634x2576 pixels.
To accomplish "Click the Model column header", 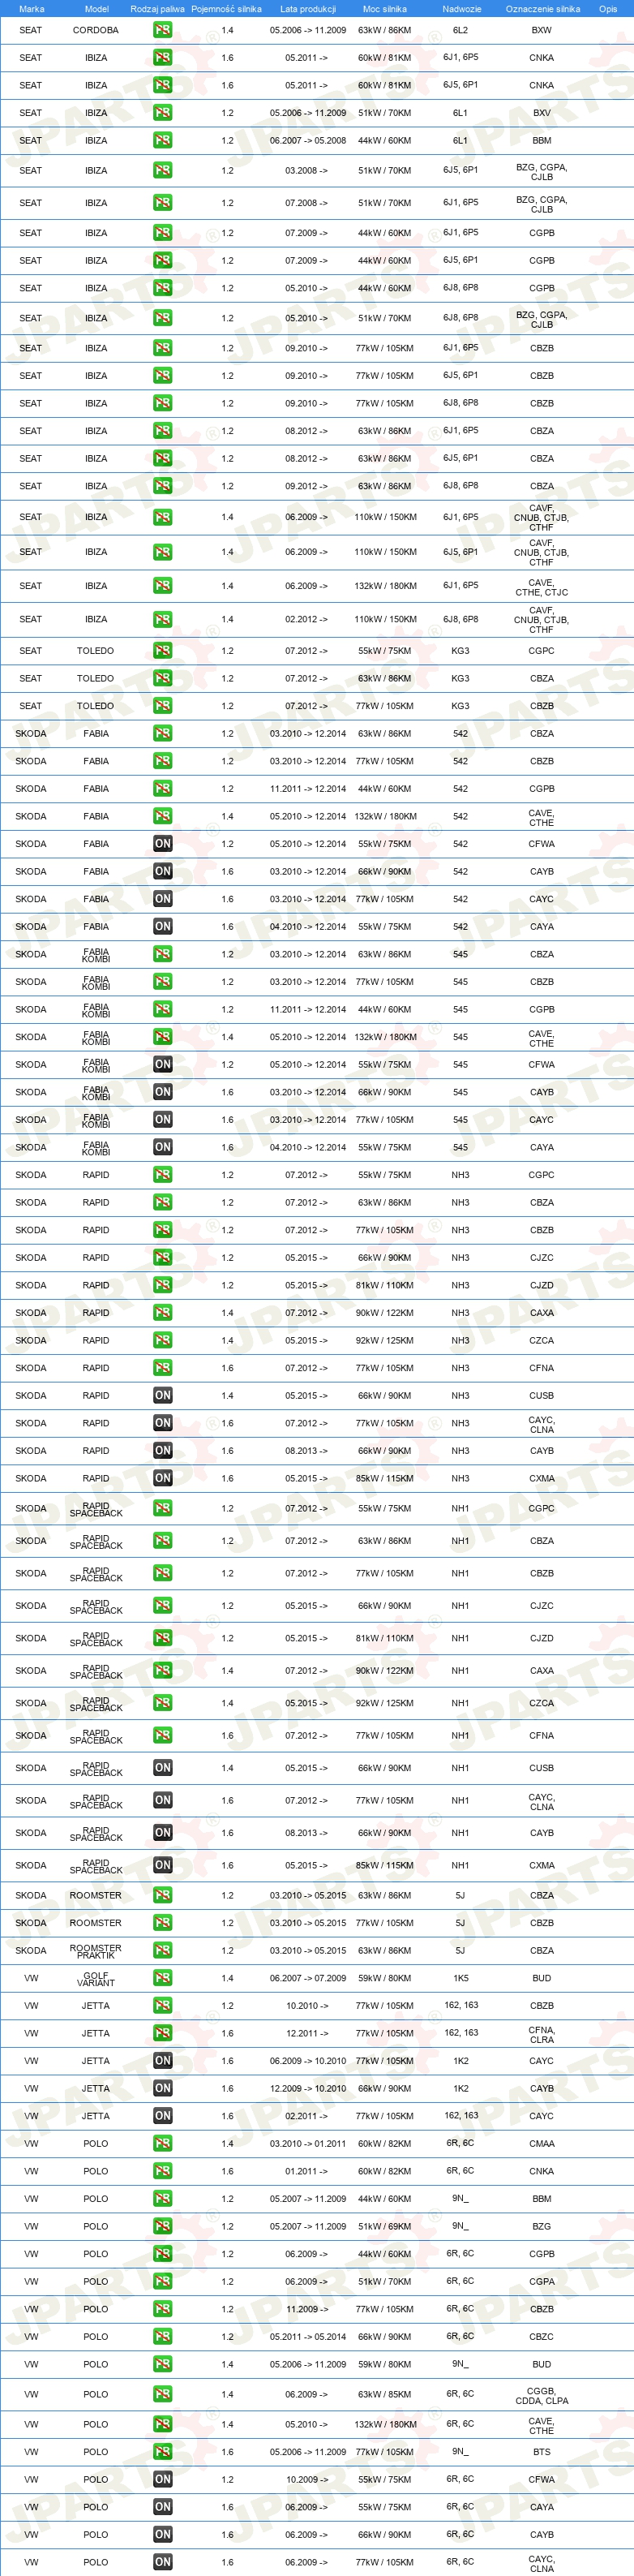I will (96, 8).
